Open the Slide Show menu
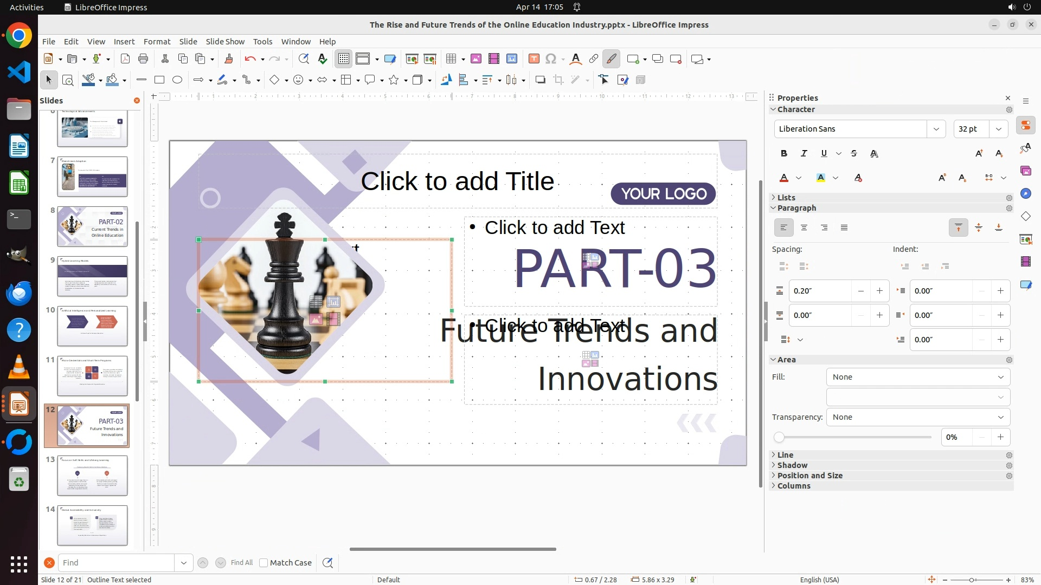This screenshot has height=585, width=1041. pyautogui.click(x=225, y=42)
